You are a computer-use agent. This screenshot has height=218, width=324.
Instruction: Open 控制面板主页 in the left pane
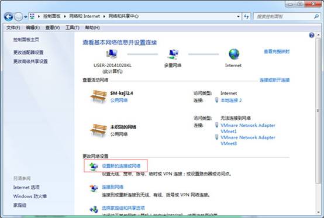tap(26, 40)
